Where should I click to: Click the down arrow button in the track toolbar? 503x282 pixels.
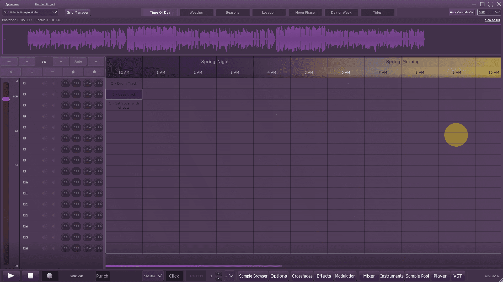tap(32, 72)
